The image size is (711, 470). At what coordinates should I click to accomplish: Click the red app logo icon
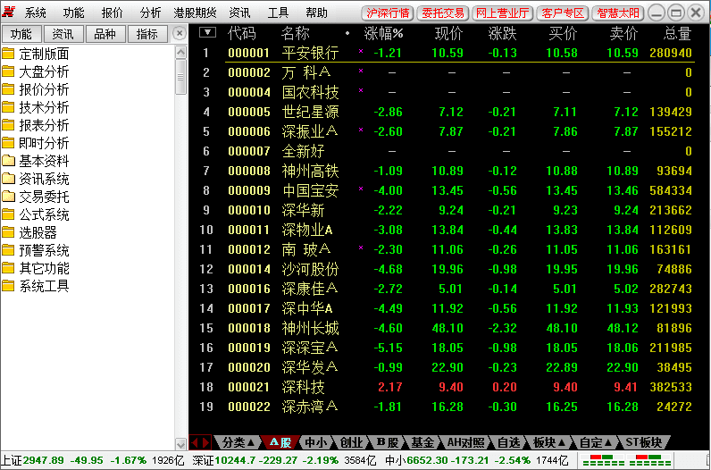tap(10, 13)
